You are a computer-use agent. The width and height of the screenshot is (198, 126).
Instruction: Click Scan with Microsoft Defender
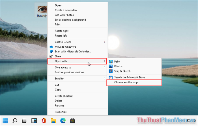pos(73,52)
